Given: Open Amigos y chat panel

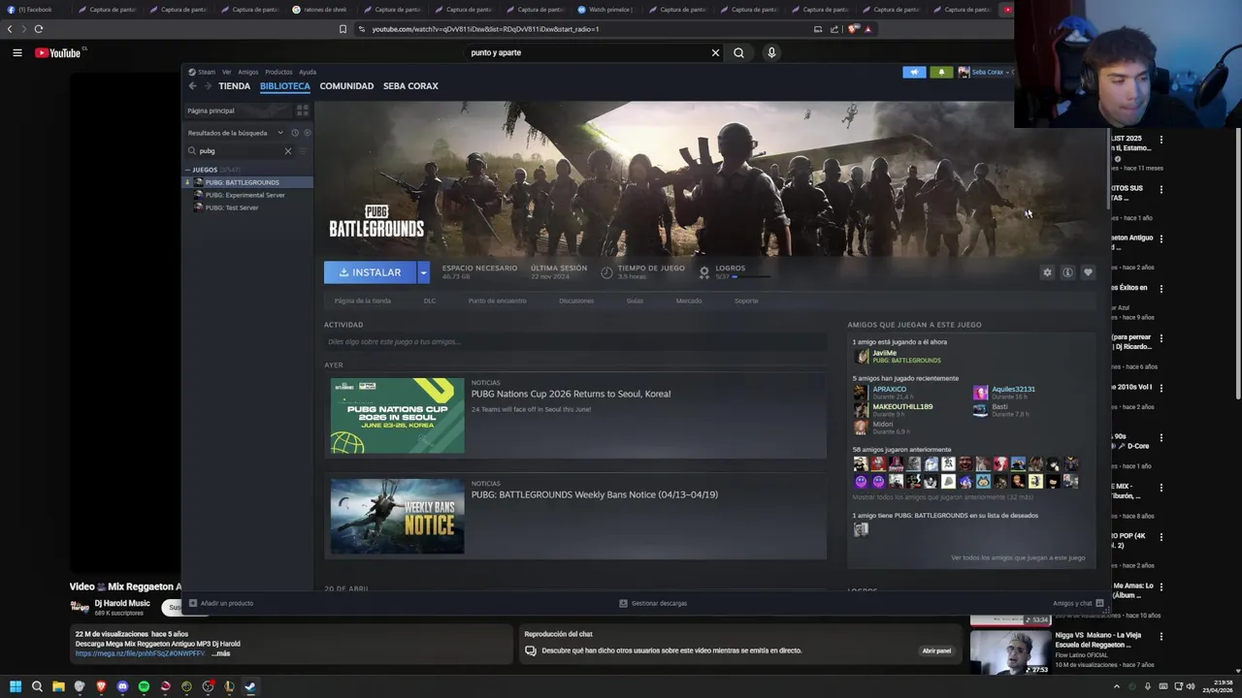Looking at the screenshot, I should click(1077, 603).
